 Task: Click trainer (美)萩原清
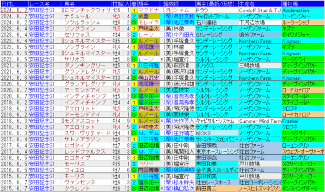177,65
